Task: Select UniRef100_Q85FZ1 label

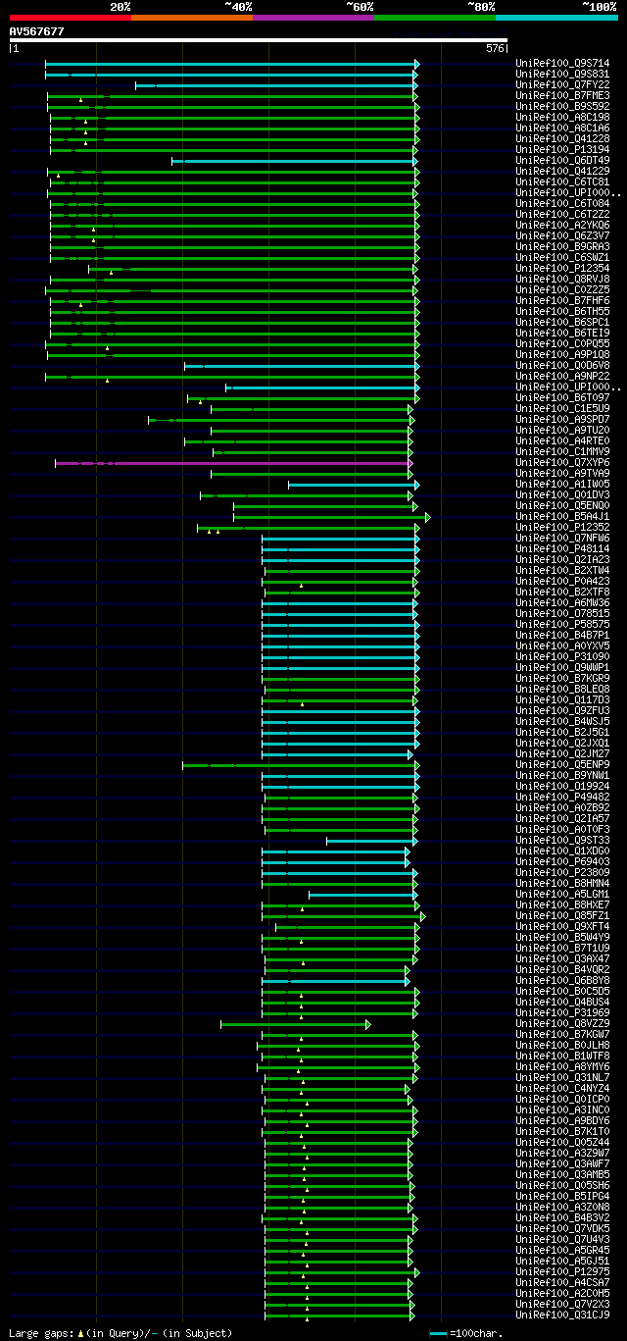Action: click(561, 916)
